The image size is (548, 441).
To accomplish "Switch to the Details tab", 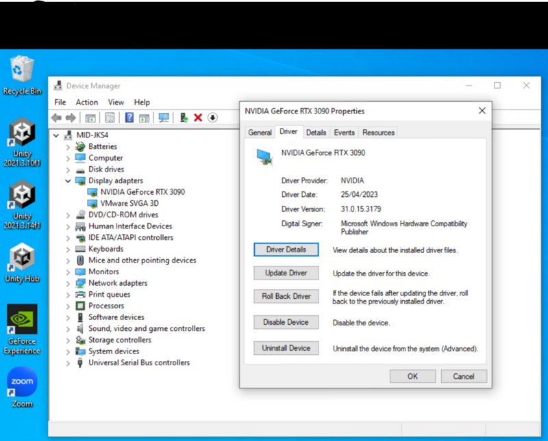I will [x=316, y=132].
